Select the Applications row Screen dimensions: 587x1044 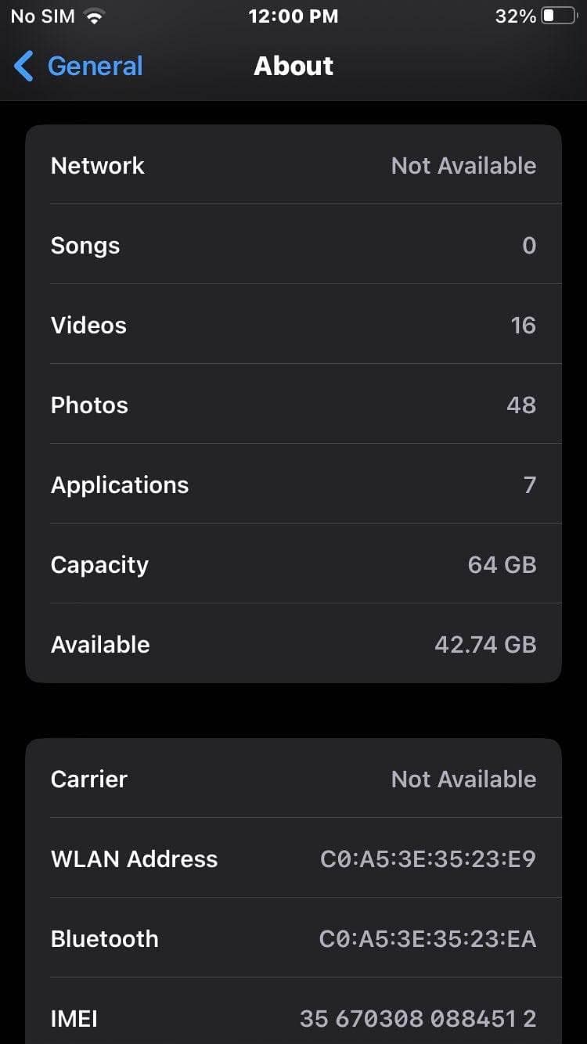[x=293, y=484]
